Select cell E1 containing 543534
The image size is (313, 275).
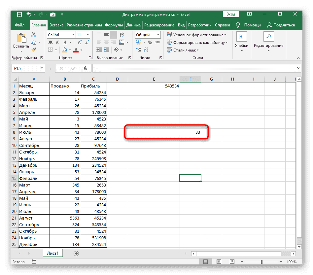(x=154, y=86)
